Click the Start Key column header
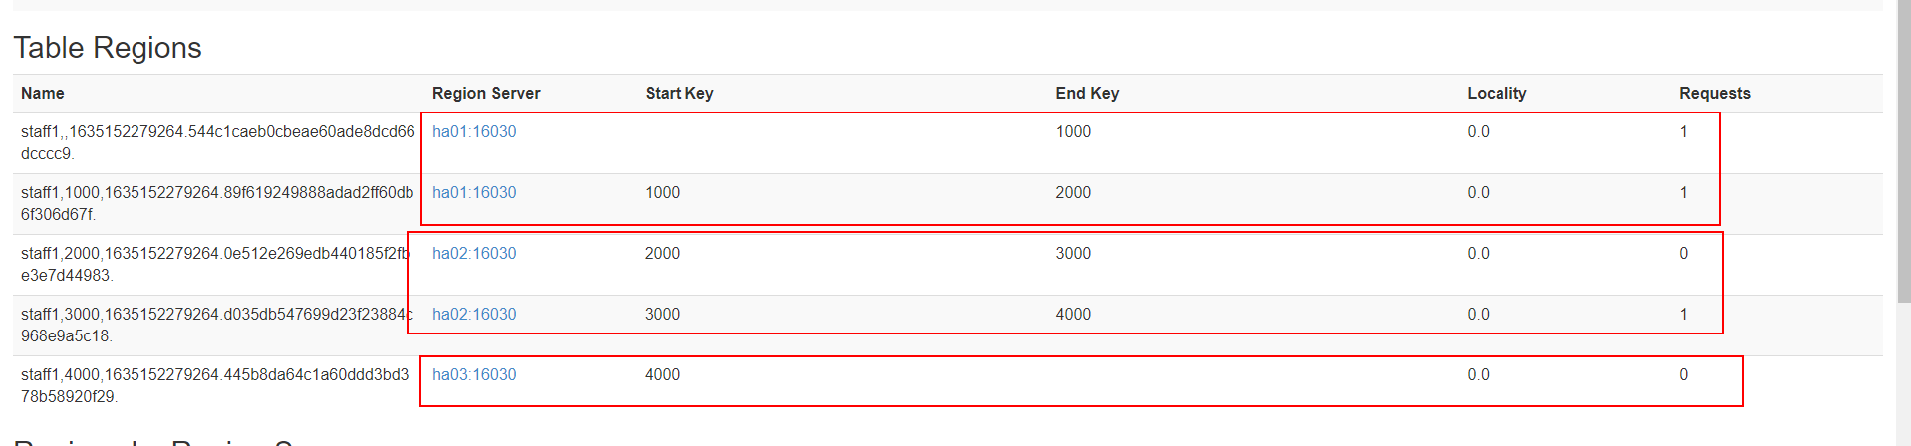The width and height of the screenshot is (1911, 446). click(x=680, y=93)
